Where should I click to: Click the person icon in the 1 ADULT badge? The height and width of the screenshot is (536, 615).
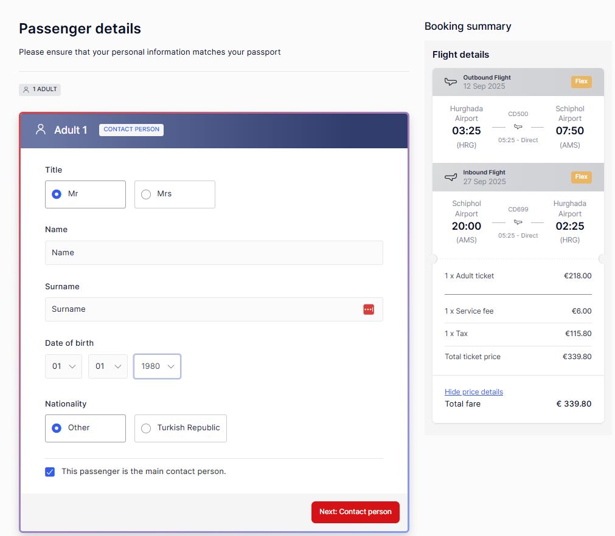[x=26, y=90]
